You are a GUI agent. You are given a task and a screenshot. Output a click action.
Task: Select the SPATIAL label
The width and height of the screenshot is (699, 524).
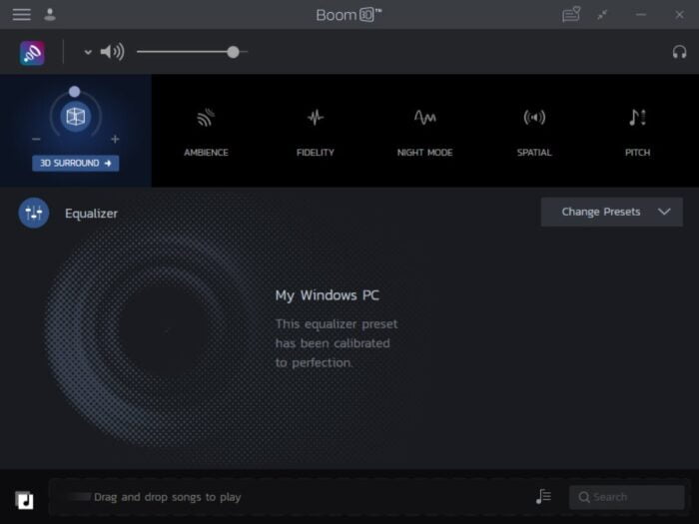[534, 153]
